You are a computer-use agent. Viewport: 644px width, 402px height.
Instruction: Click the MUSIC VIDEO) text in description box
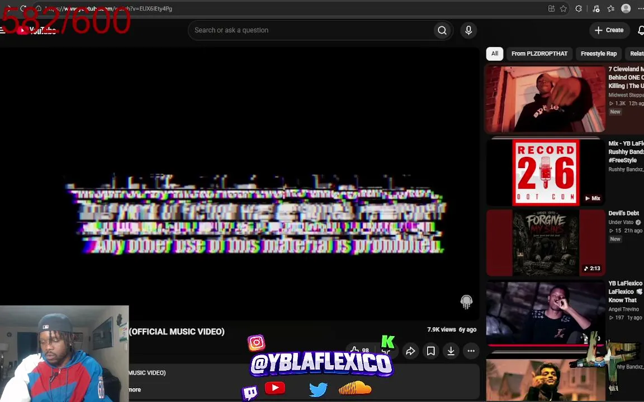(x=147, y=373)
